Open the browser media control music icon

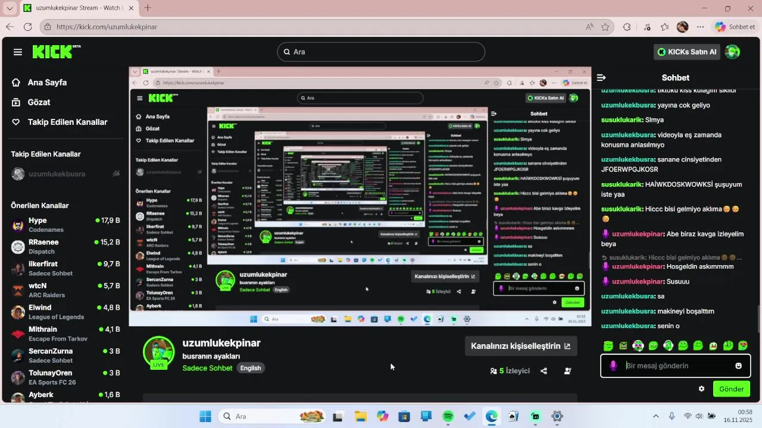point(647,27)
